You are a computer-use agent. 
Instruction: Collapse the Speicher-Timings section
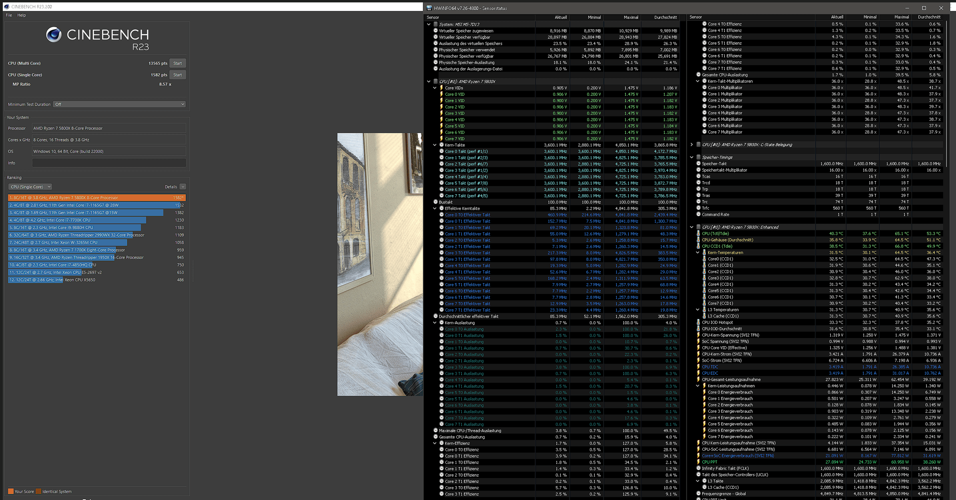(x=692, y=157)
